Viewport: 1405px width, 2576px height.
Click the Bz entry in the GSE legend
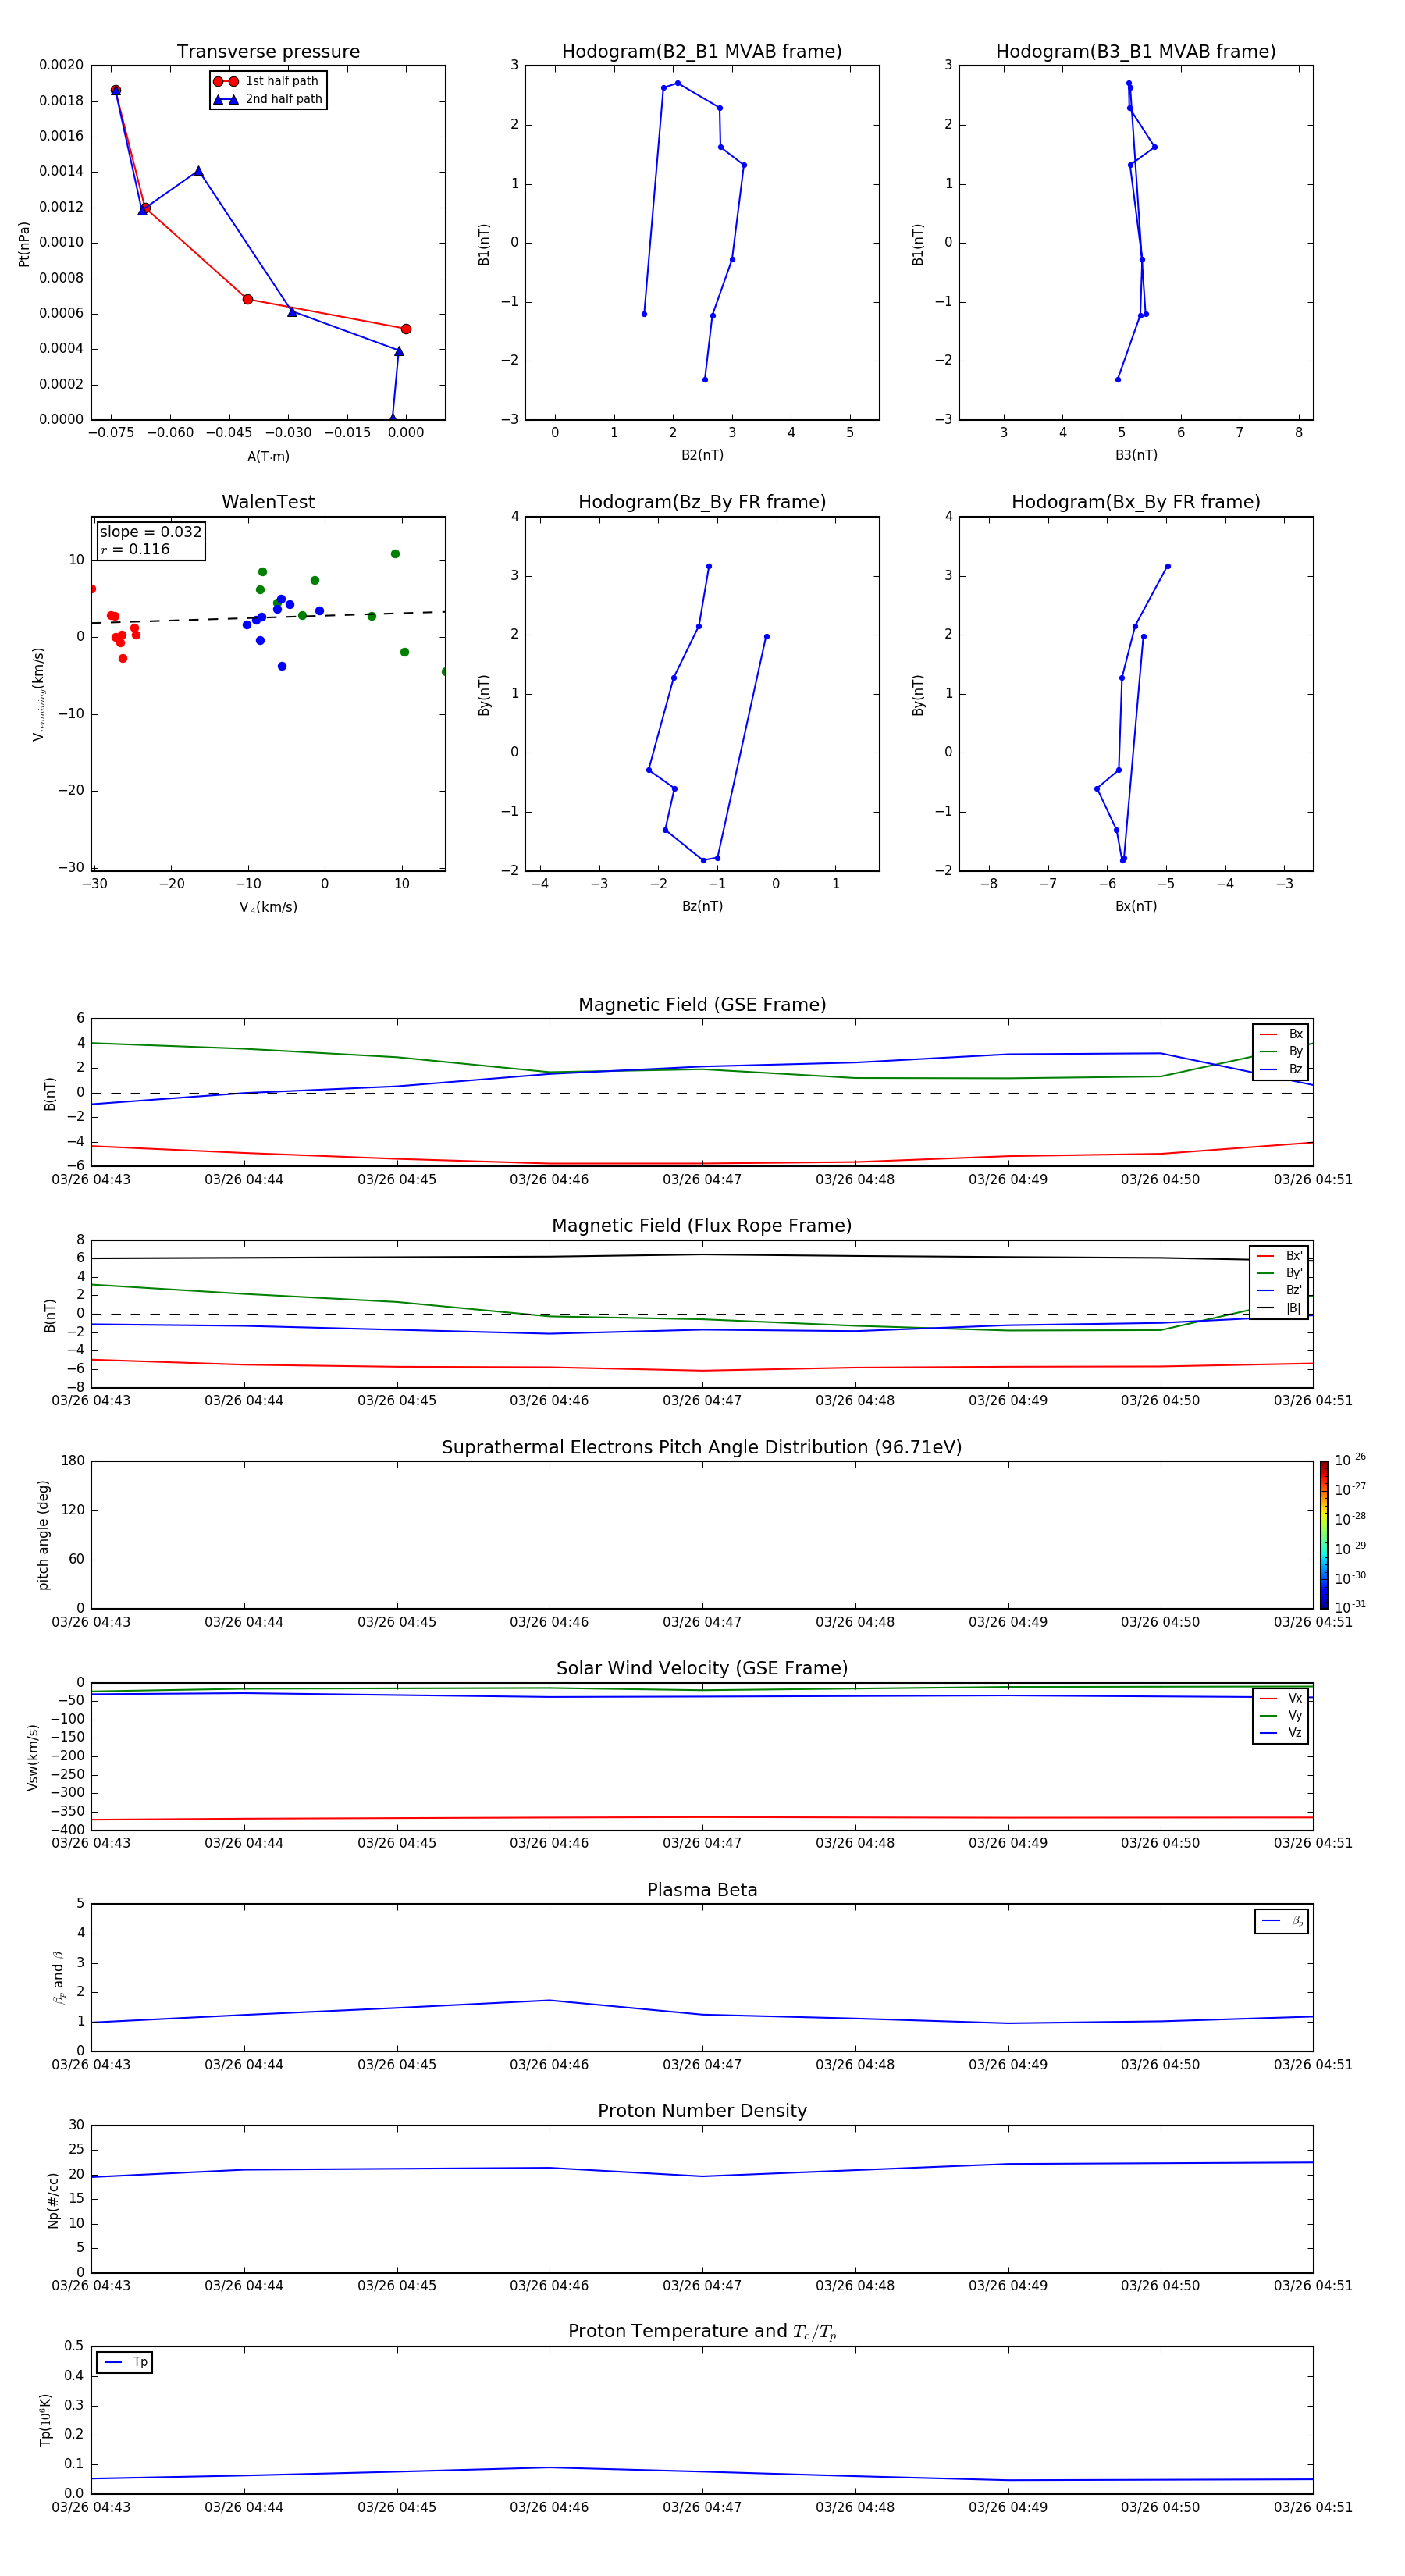(x=1281, y=1069)
